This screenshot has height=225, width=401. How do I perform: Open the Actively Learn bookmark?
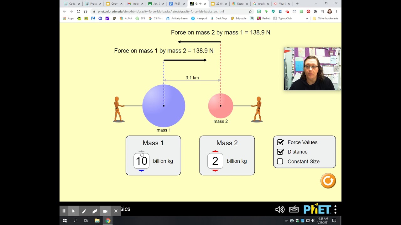point(177,18)
